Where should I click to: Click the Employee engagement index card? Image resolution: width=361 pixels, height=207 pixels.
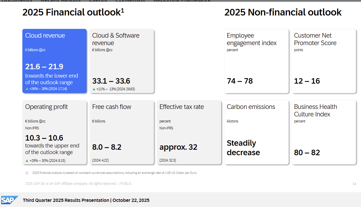[256, 61]
